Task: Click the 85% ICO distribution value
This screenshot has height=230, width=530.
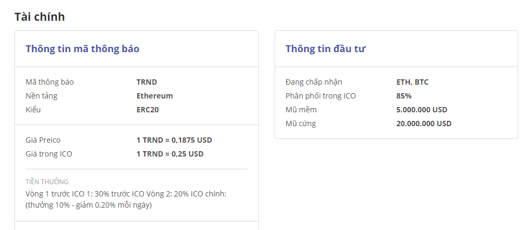Action: 404,96
